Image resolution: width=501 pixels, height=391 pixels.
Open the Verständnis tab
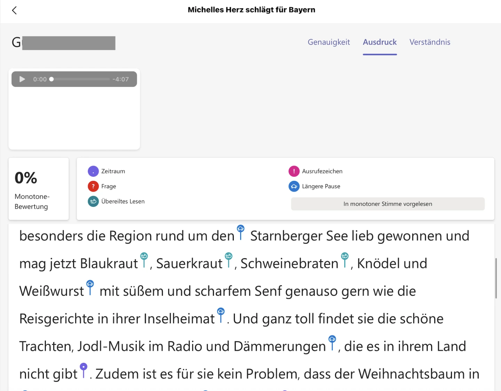(x=430, y=42)
